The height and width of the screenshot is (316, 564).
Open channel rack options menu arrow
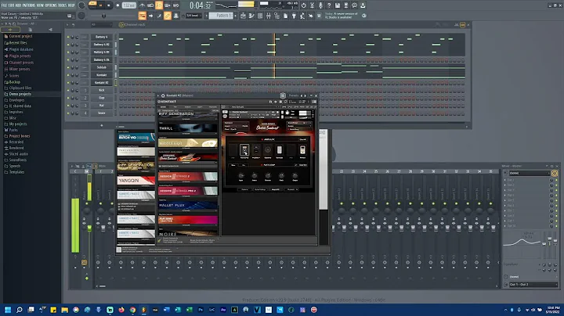(67, 25)
